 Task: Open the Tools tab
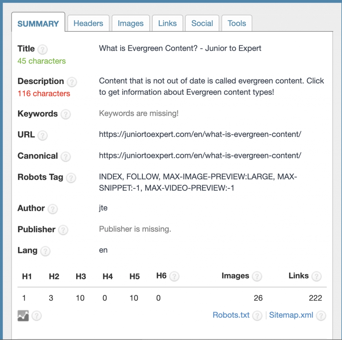[x=237, y=23]
